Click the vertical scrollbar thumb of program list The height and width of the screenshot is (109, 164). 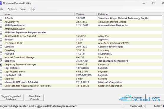163,21
